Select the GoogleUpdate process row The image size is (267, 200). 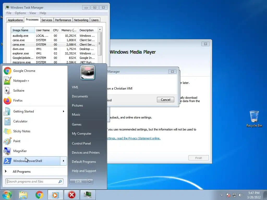click(x=54, y=58)
